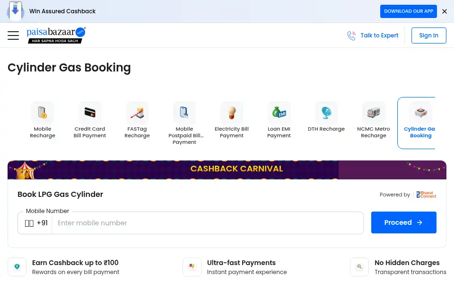The image size is (454, 284).
Task: Select the Electricity Bill Payment bulb icon
Action: (x=232, y=113)
